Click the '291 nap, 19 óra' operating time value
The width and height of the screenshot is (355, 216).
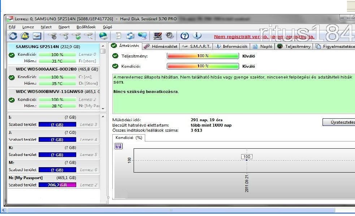[x=207, y=120]
